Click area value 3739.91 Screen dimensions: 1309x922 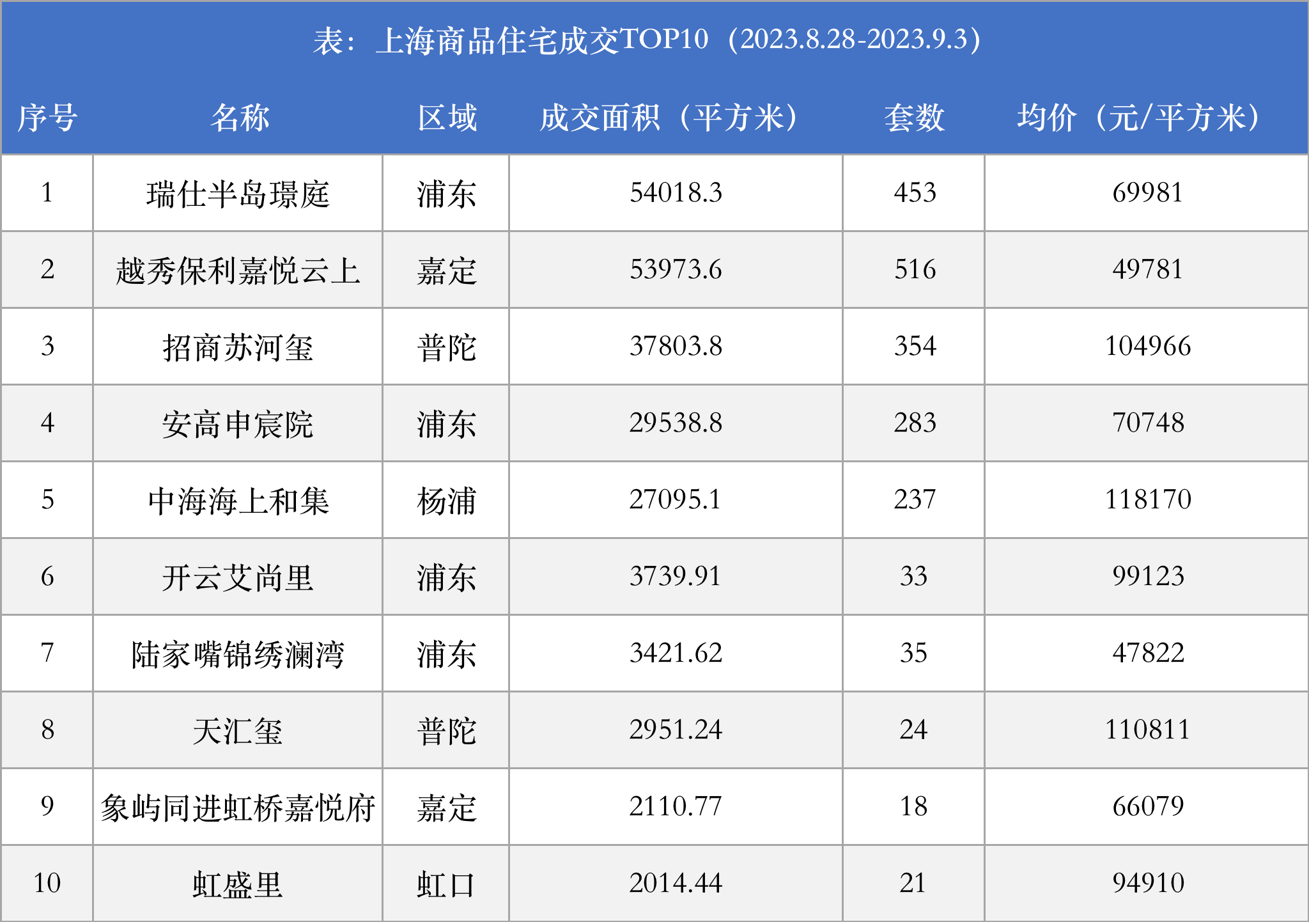coord(676,576)
